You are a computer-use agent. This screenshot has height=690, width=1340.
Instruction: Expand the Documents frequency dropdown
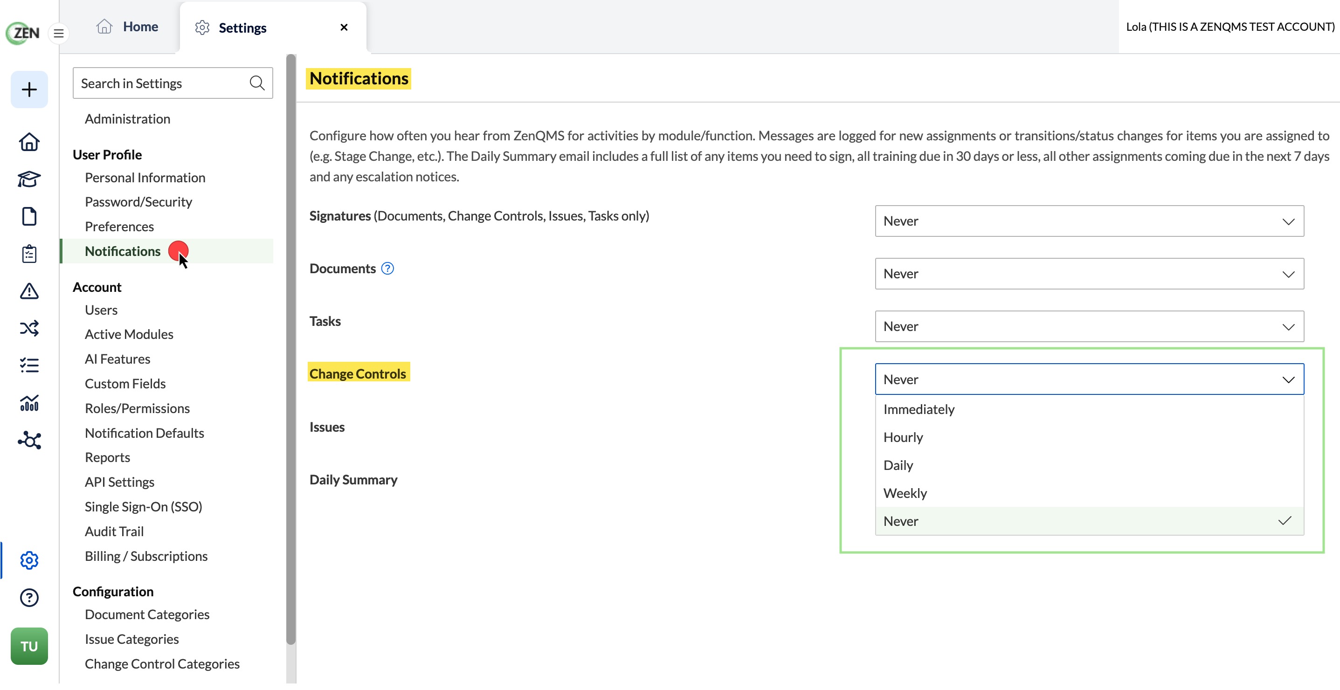click(1089, 274)
